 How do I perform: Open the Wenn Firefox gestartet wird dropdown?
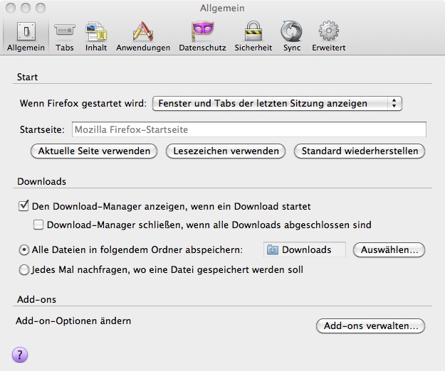coord(277,103)
